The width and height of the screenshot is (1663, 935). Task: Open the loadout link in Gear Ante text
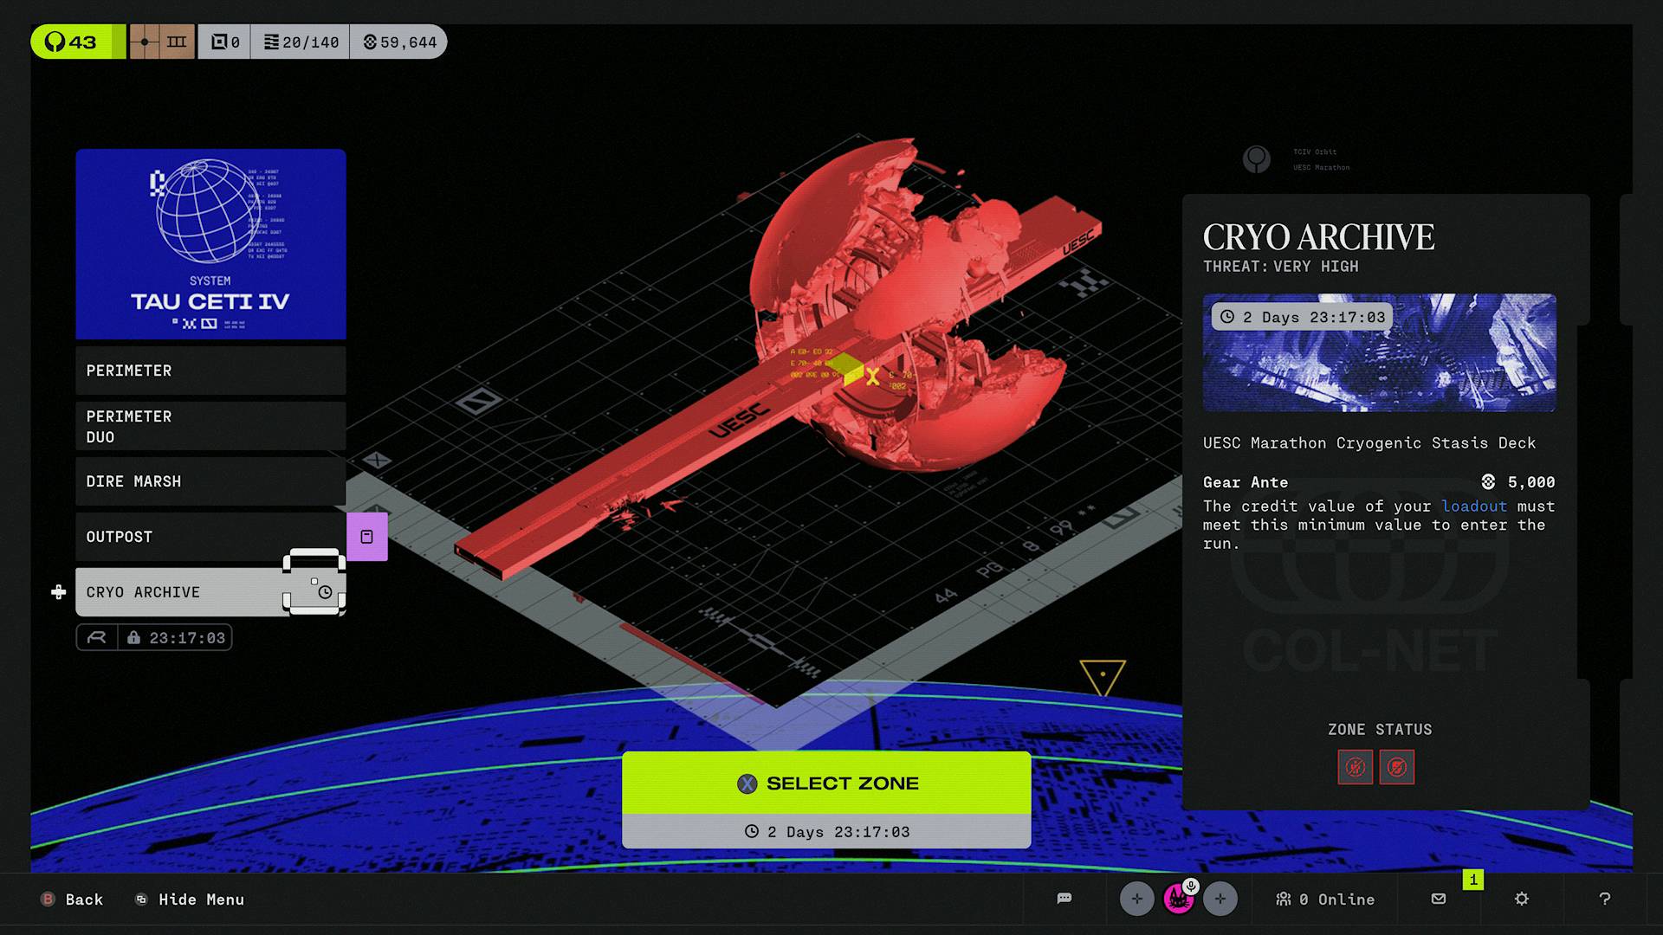[1472, 506]
